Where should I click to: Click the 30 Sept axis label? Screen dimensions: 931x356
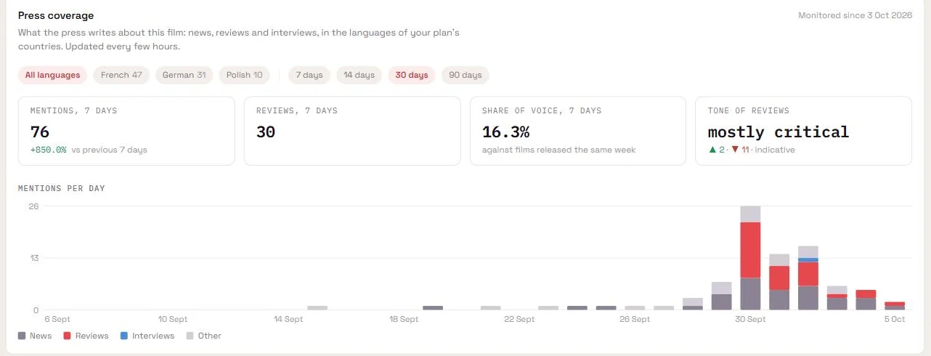750,319
